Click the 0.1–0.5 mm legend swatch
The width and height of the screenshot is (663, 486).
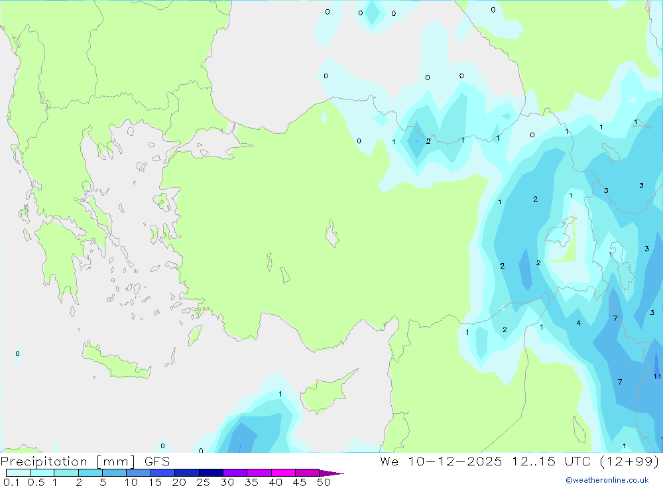tap(18, 473)
